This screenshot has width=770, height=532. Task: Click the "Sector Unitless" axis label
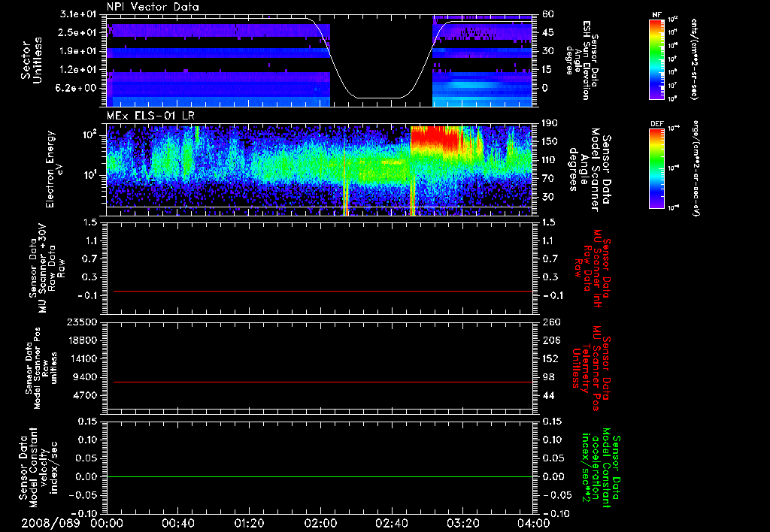(32, 60)
